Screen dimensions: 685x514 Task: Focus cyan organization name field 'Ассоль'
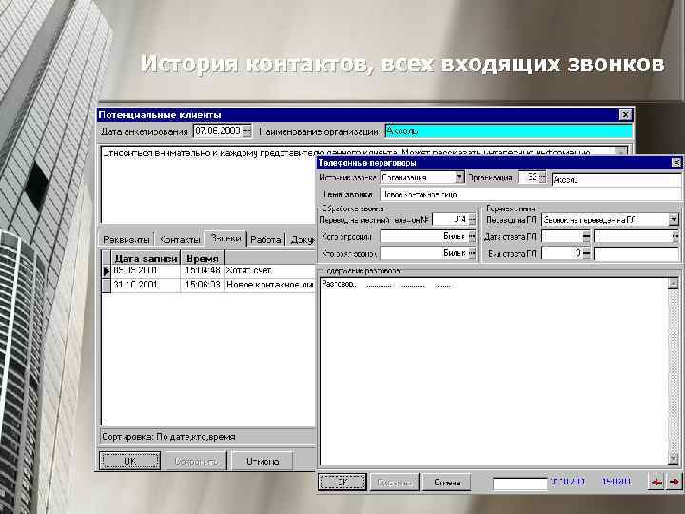coord(508,130)
